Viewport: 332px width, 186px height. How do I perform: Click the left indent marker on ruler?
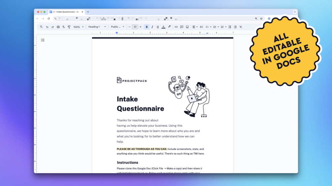[117, 33]
